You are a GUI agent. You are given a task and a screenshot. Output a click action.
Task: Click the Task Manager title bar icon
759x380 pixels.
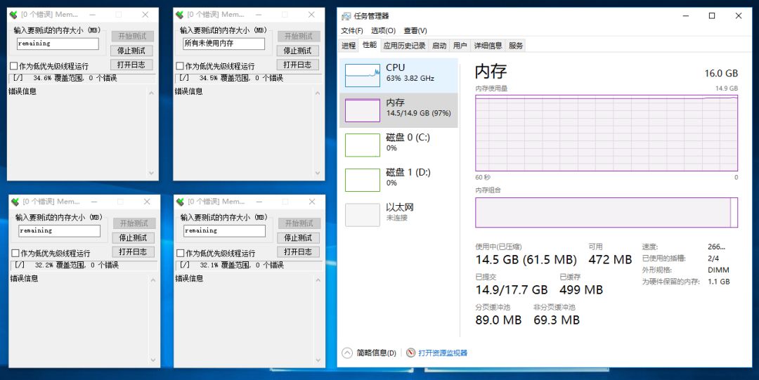point(346,16)
